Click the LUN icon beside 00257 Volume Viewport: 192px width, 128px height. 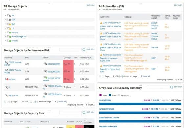click(7, 62)
